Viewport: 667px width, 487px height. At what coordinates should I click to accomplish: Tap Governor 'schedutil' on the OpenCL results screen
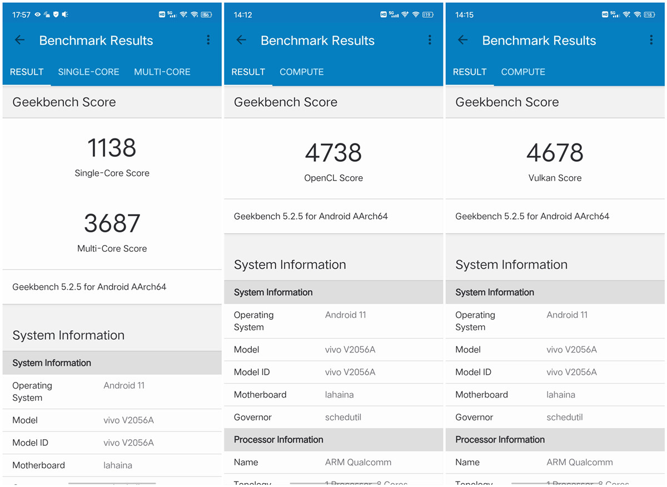click(x=343, y=417)
